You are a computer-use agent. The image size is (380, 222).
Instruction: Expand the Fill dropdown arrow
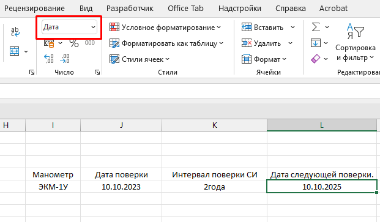(x=326, y=43)
